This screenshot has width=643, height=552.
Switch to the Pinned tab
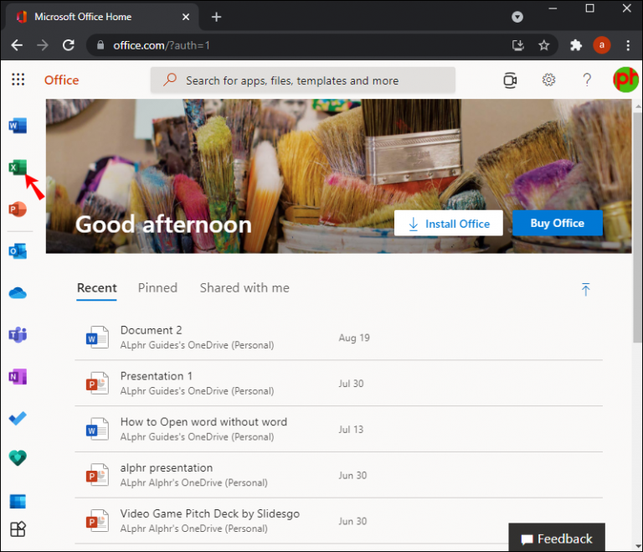pos(157,287)
